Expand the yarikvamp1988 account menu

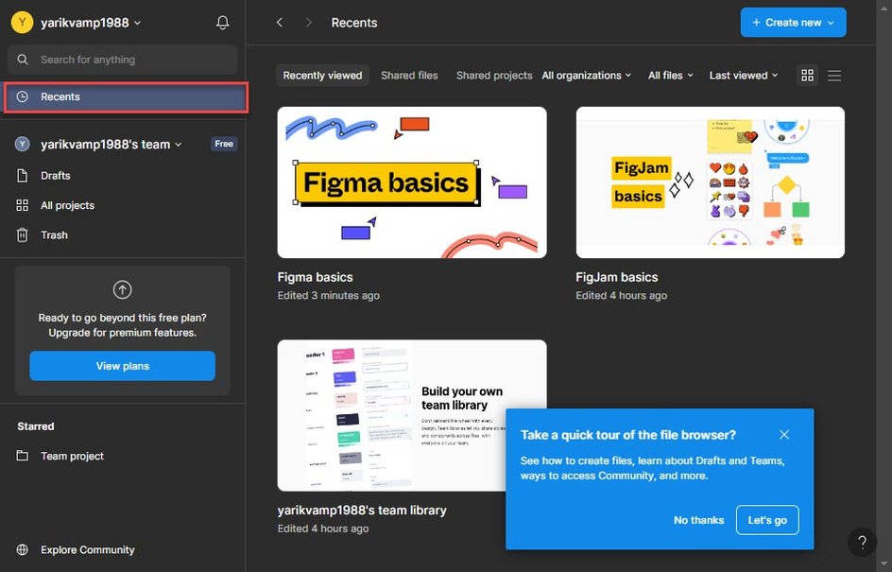pos(91,23)
